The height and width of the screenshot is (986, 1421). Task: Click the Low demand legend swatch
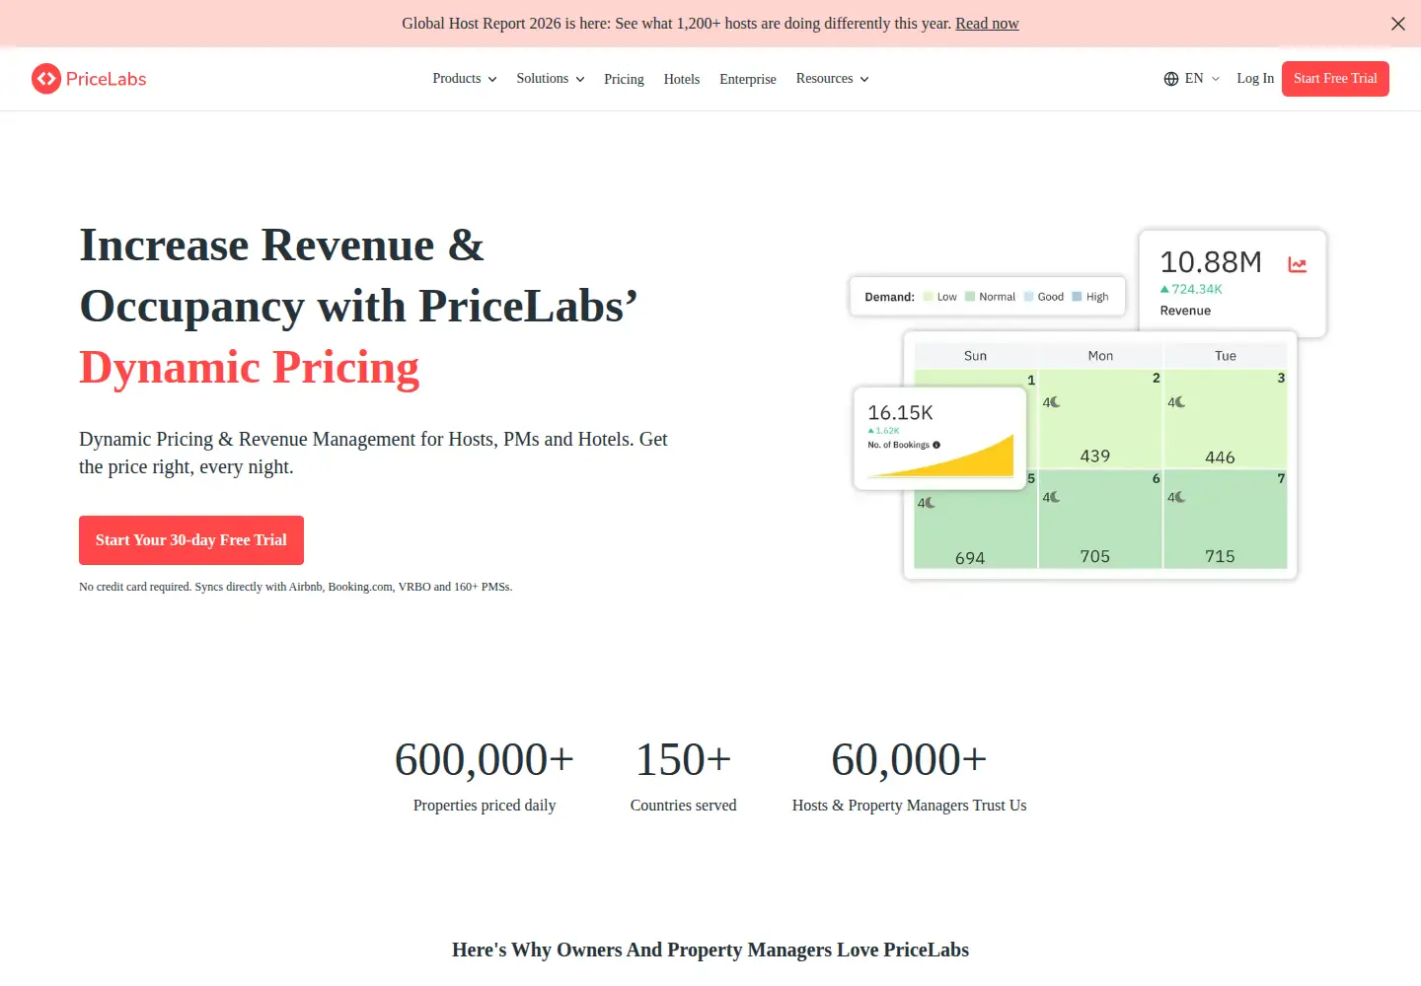point(928,297)
